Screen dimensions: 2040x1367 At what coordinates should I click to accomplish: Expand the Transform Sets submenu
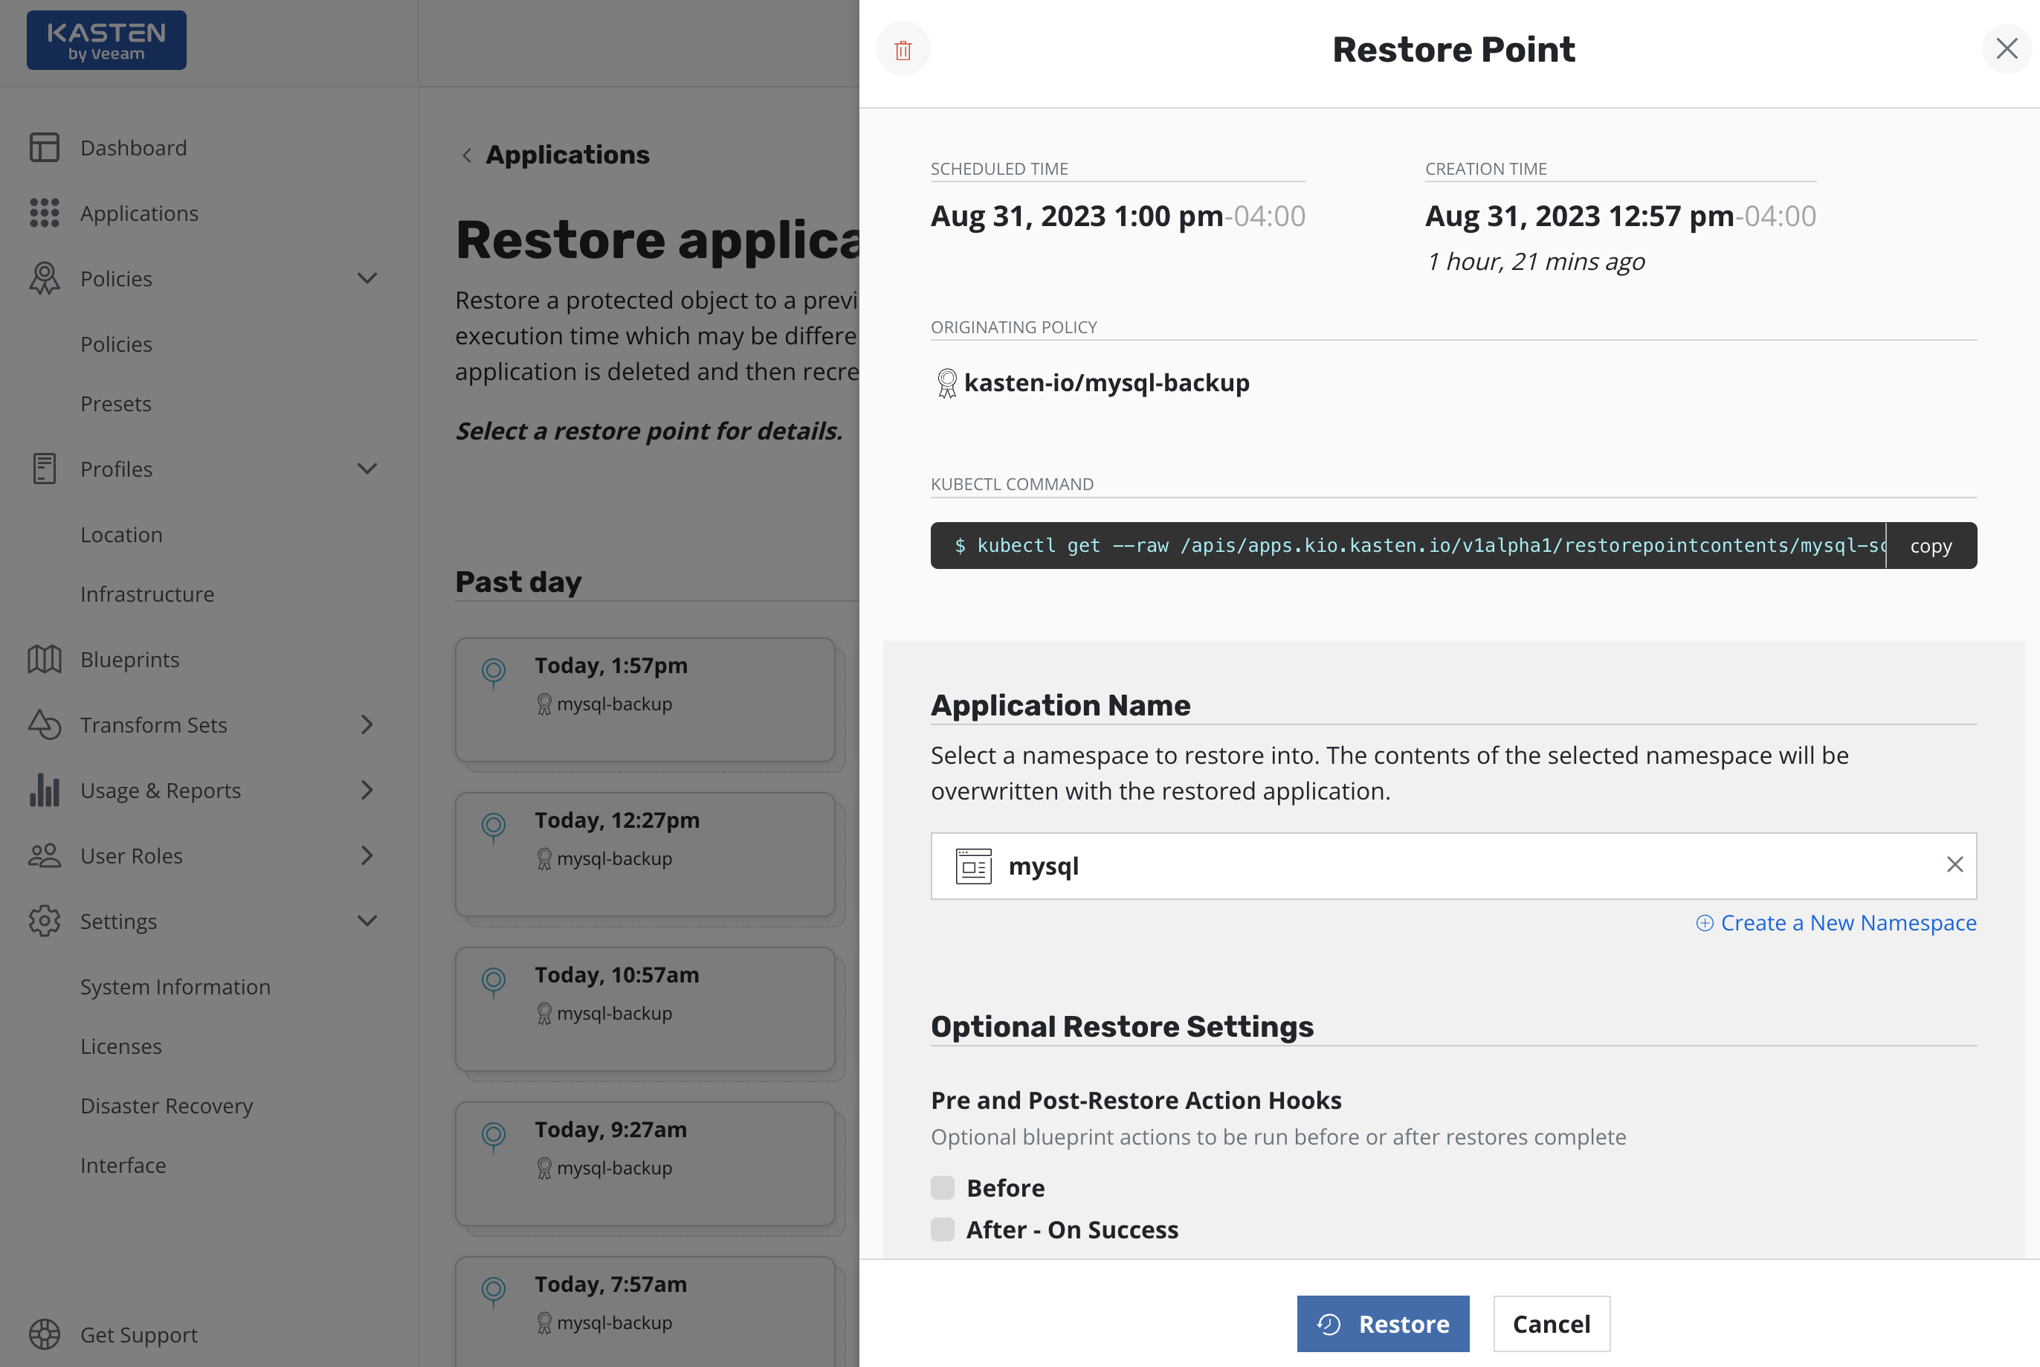[x=367, y=724]
